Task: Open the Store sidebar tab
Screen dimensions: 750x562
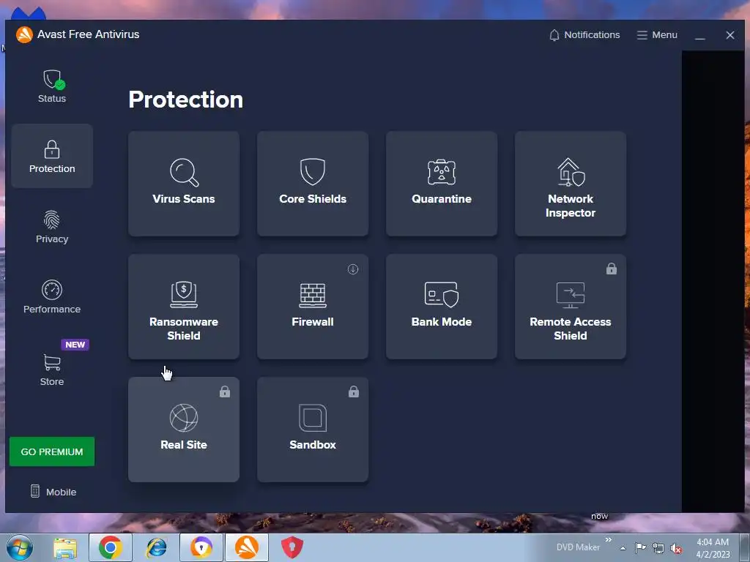Action: pyautogui.click(x=52, y=370)
